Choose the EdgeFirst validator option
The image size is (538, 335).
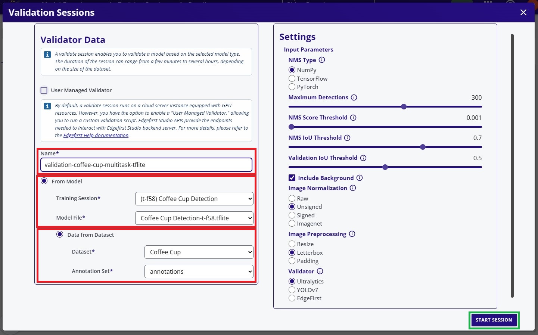(292, 298)
